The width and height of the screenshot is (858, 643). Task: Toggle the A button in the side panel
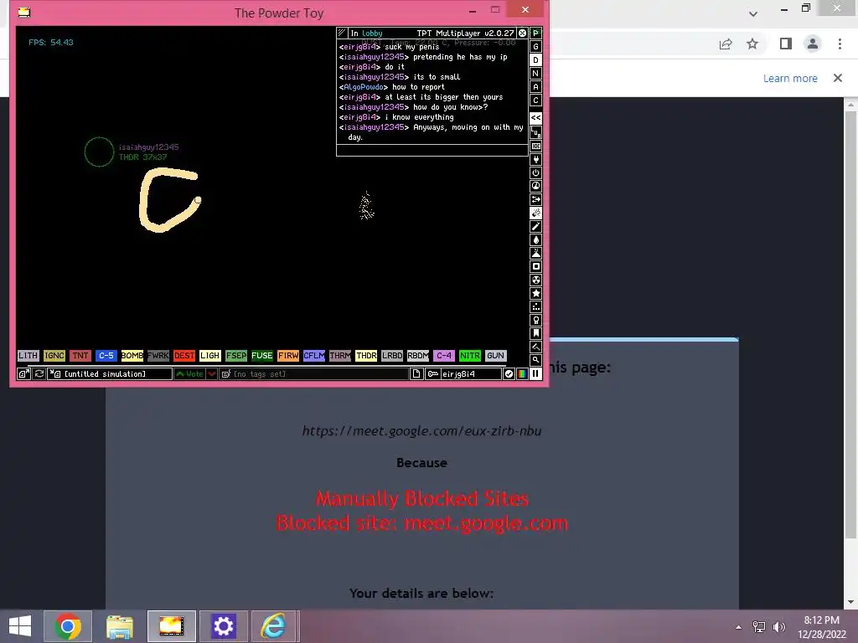[535, 87]
